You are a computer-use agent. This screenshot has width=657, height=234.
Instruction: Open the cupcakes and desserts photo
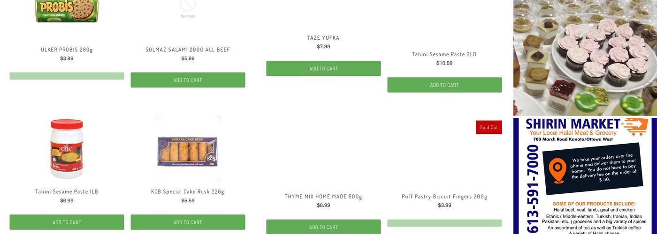coord(585,57)
